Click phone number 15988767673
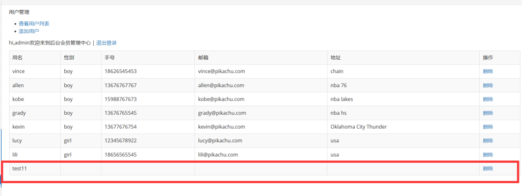522x196 pixels. pyautogui.click(x=120, y=100)
